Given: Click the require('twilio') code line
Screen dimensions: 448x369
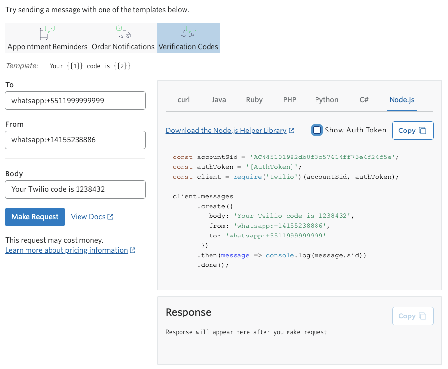Looking at the screenshot, I should [286, 177].
